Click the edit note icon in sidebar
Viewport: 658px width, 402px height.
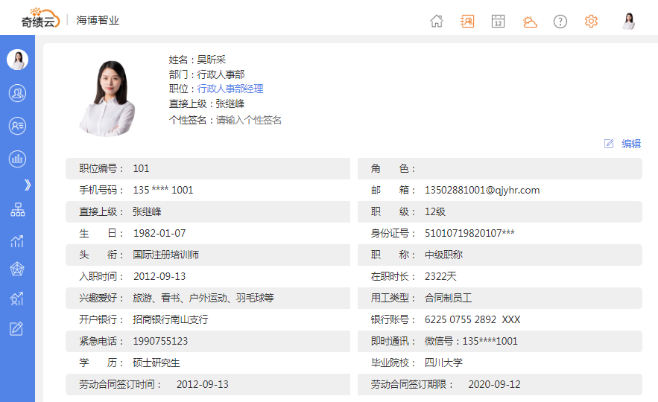[x=17, y=328]
